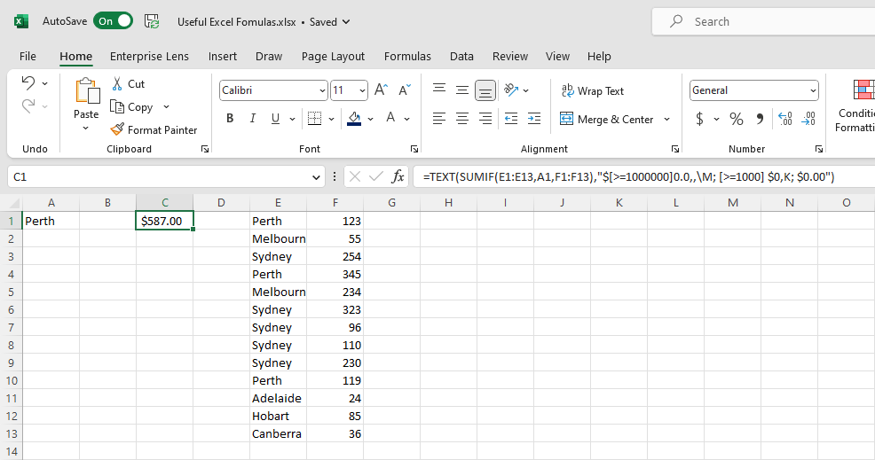The width and height of the screenshot is (875, 460).
Task: Open the Page Layout tab
Action: (x=333, y=56)
